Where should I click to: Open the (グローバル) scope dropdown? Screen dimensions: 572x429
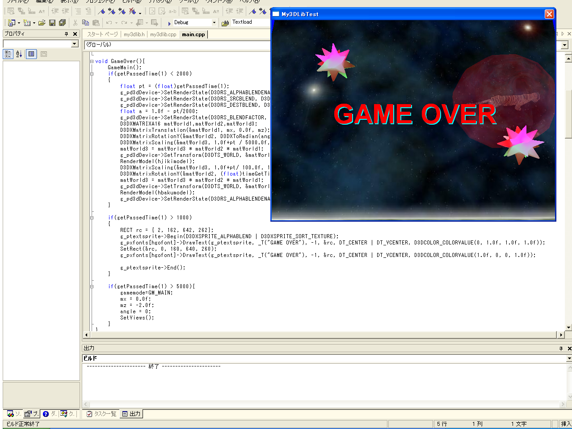(564, 45)
